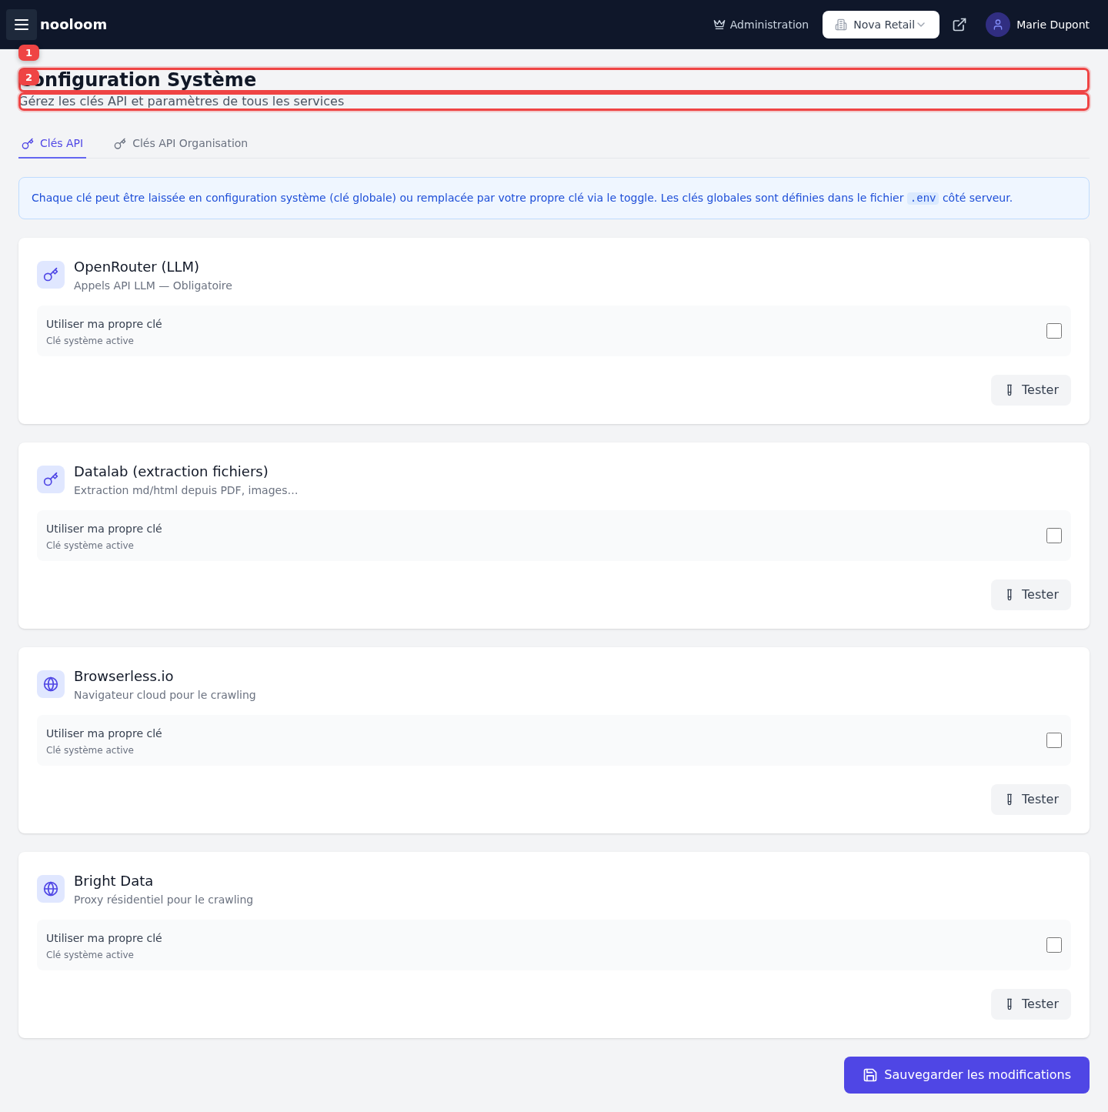Screen dimensions: 1108x1112
Task: Click the save disk icon
Action: point(870,1075)
